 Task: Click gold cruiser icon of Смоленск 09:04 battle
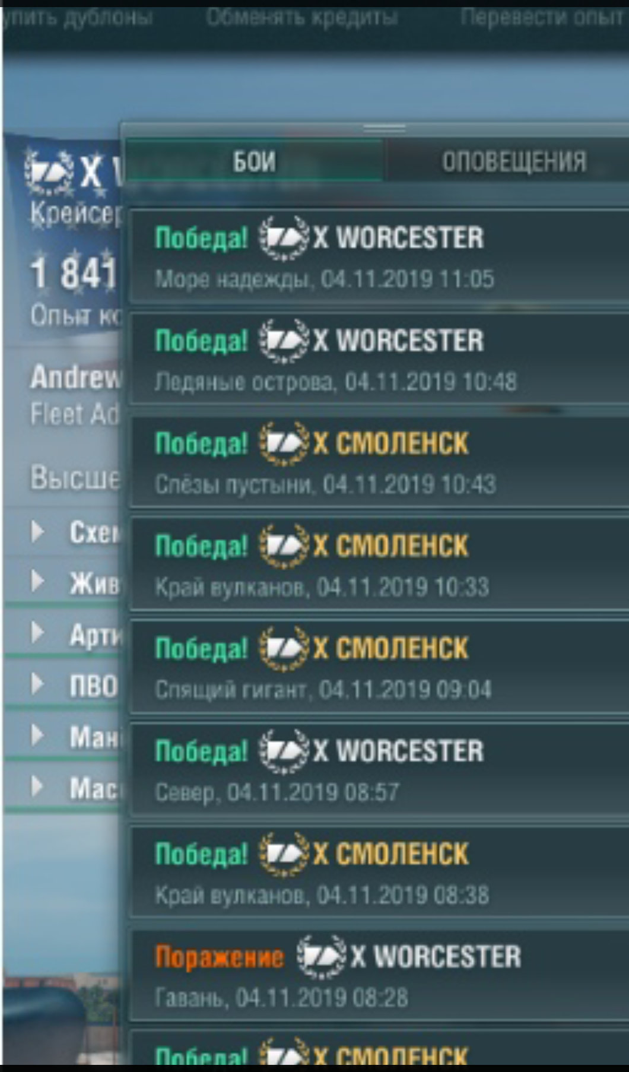coord(284,649)
